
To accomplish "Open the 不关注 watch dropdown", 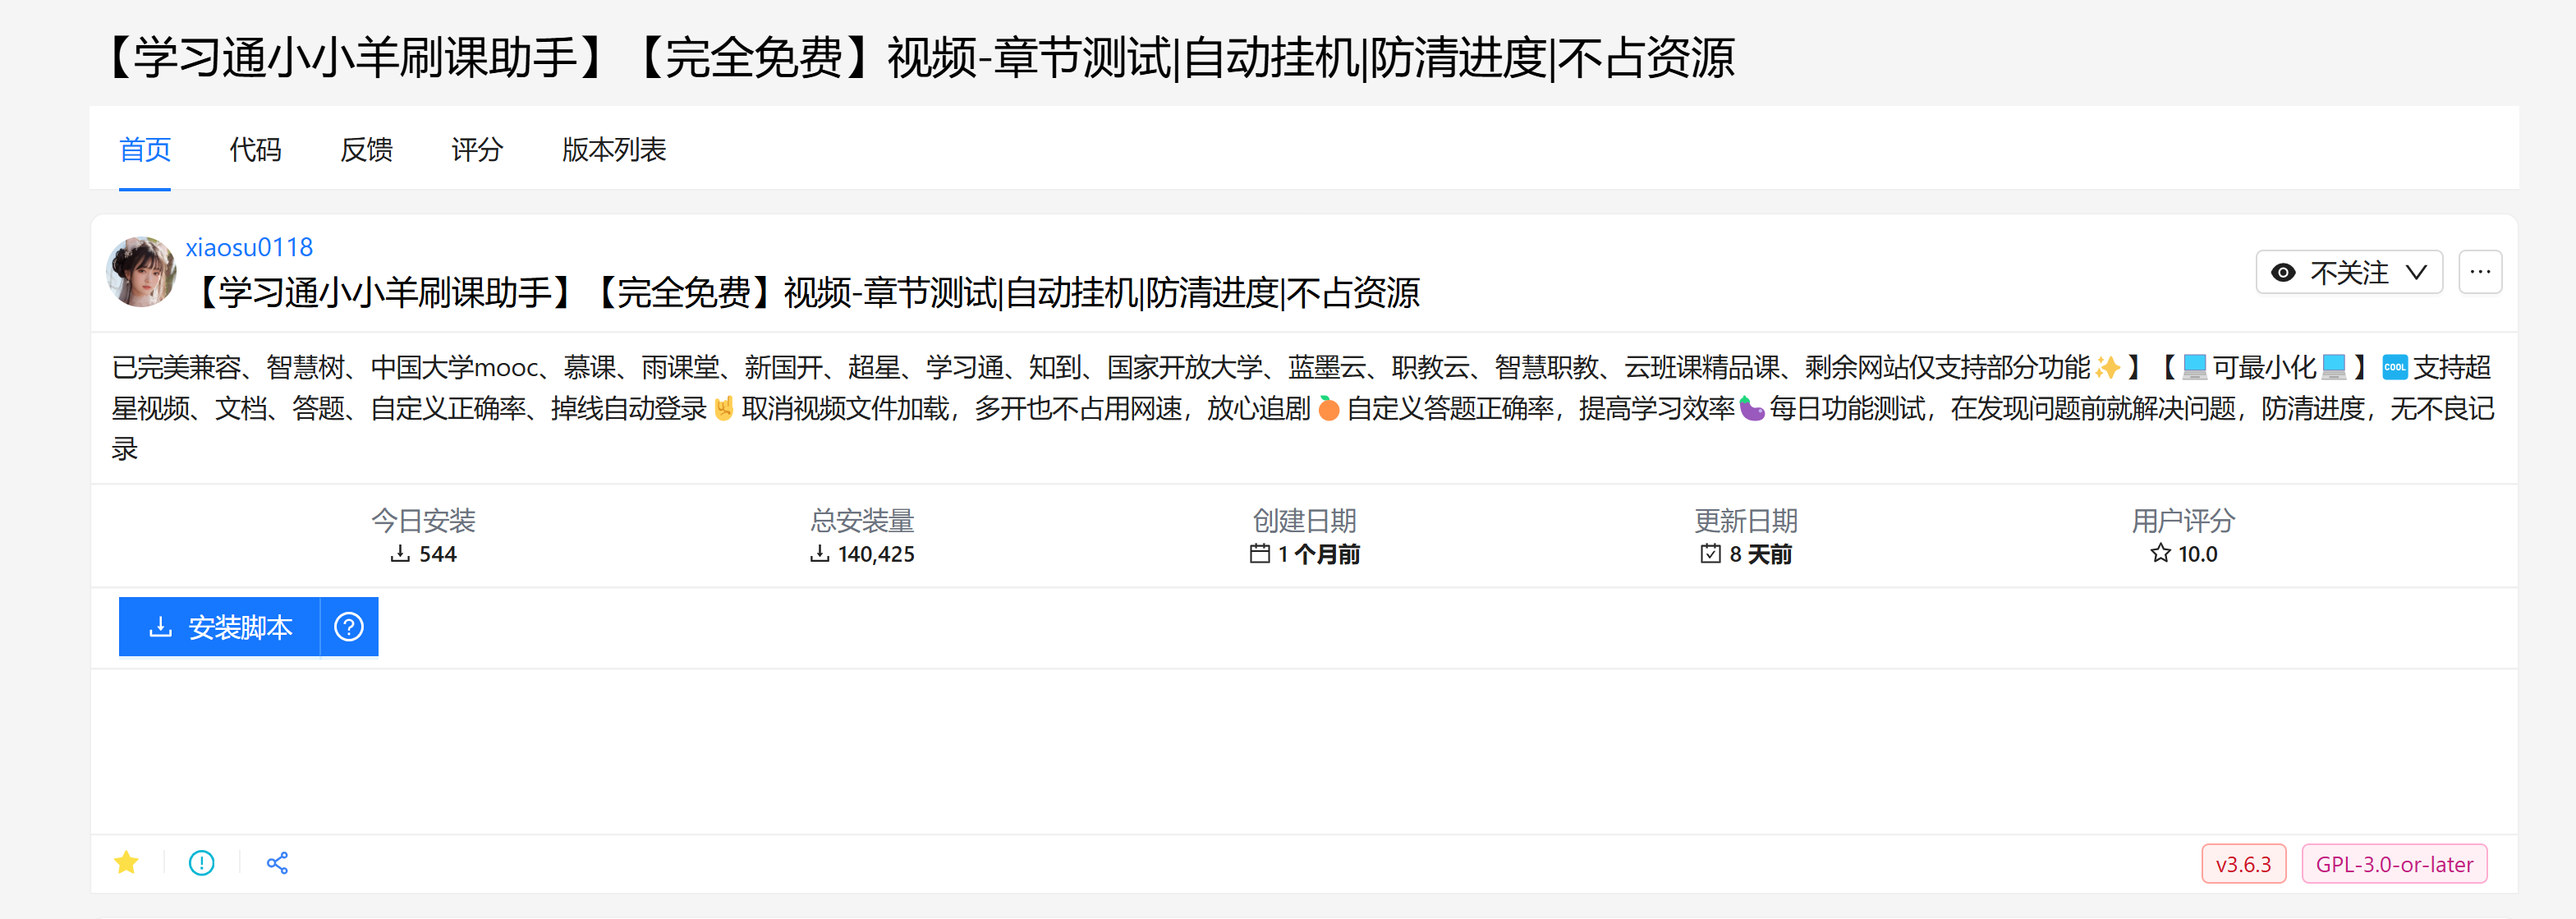I will coord(2349,272).
